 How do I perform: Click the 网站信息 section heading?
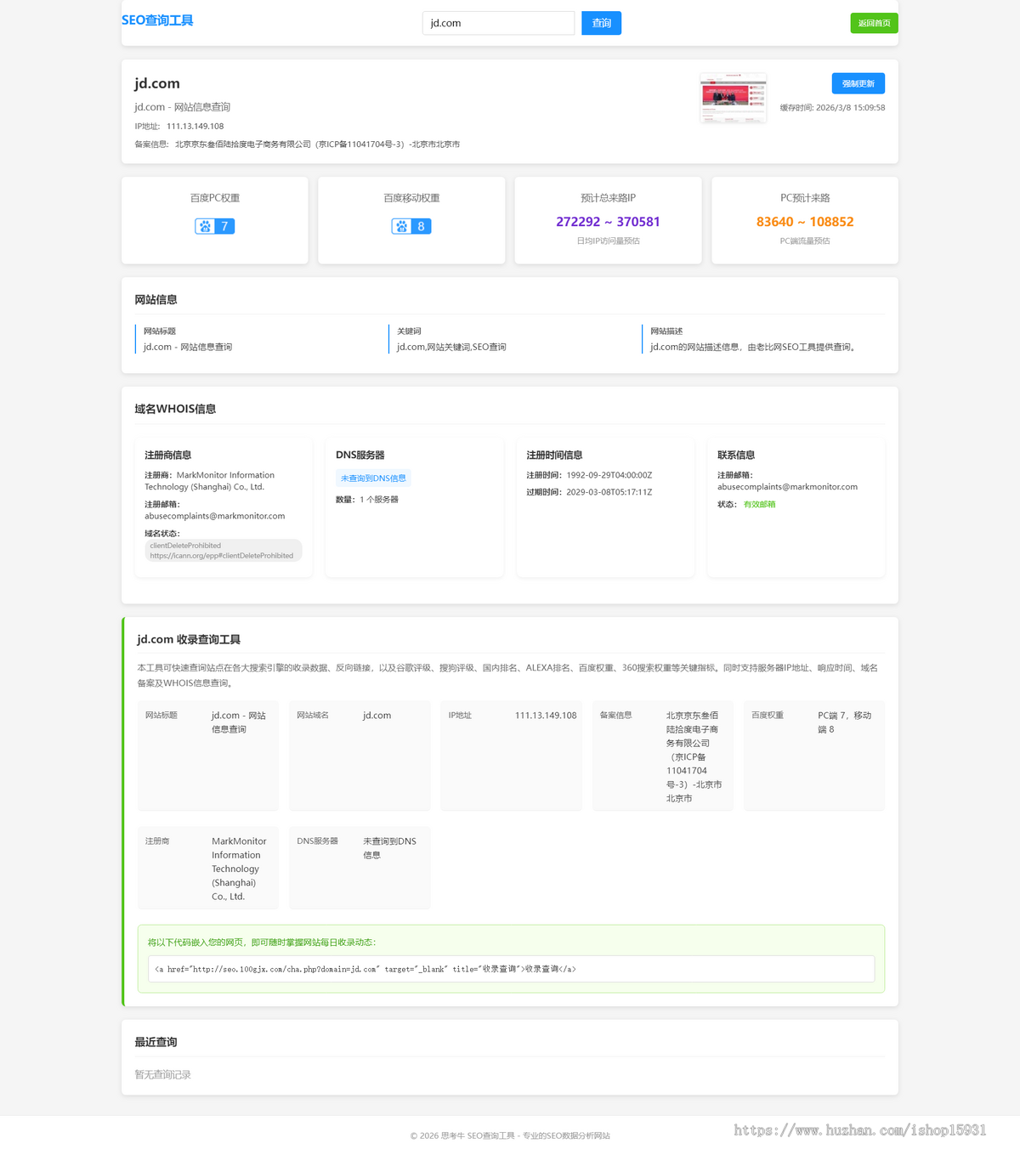156,300
